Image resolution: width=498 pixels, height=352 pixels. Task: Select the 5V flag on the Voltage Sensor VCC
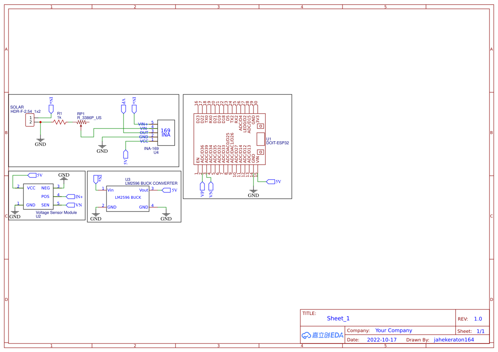[x=32, y=175]
